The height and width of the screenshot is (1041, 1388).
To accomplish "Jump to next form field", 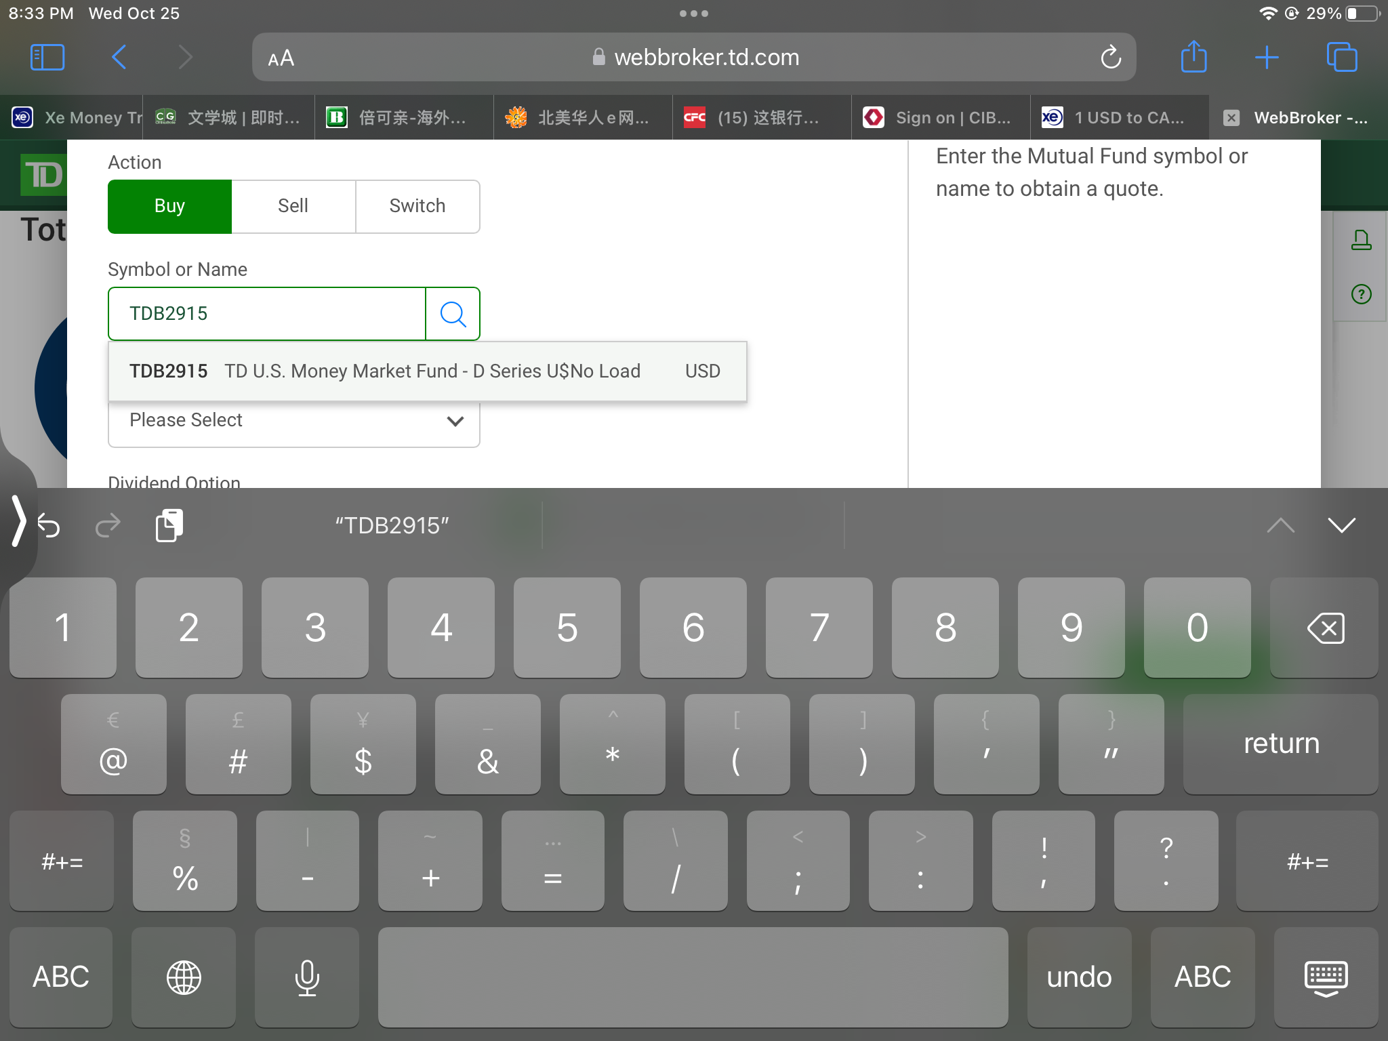I will click(1341, 525).
